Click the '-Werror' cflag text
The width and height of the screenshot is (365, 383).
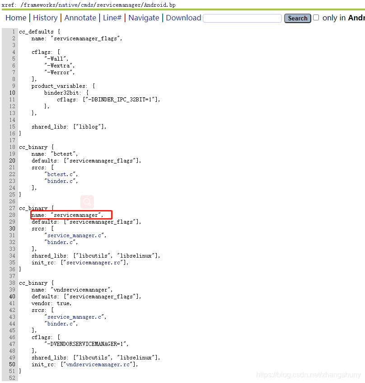(60, 72)
